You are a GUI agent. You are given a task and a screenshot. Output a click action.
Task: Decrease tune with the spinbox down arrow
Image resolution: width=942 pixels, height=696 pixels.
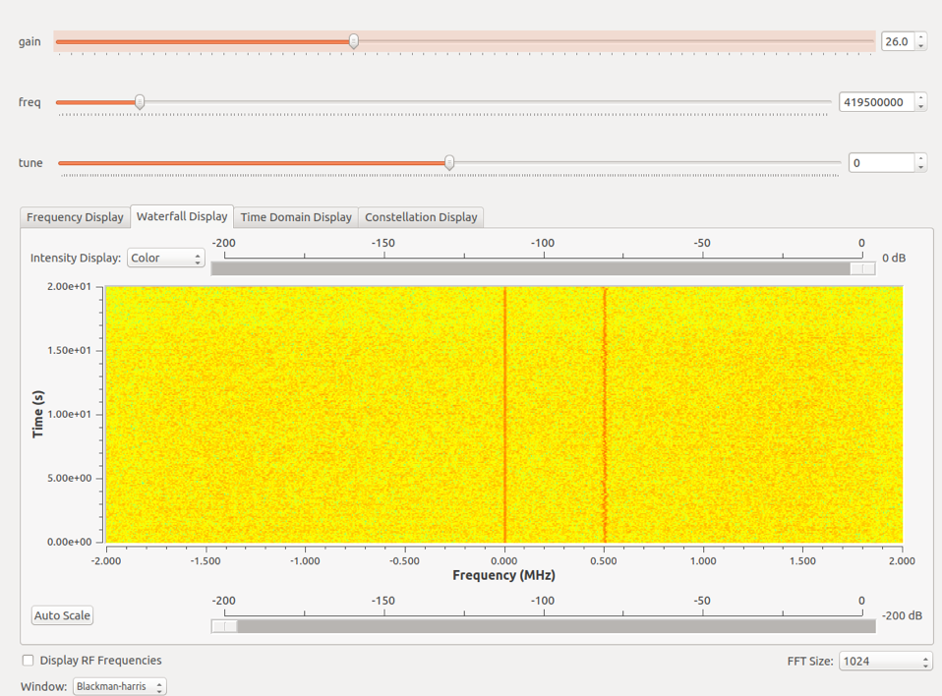[921, 167]
